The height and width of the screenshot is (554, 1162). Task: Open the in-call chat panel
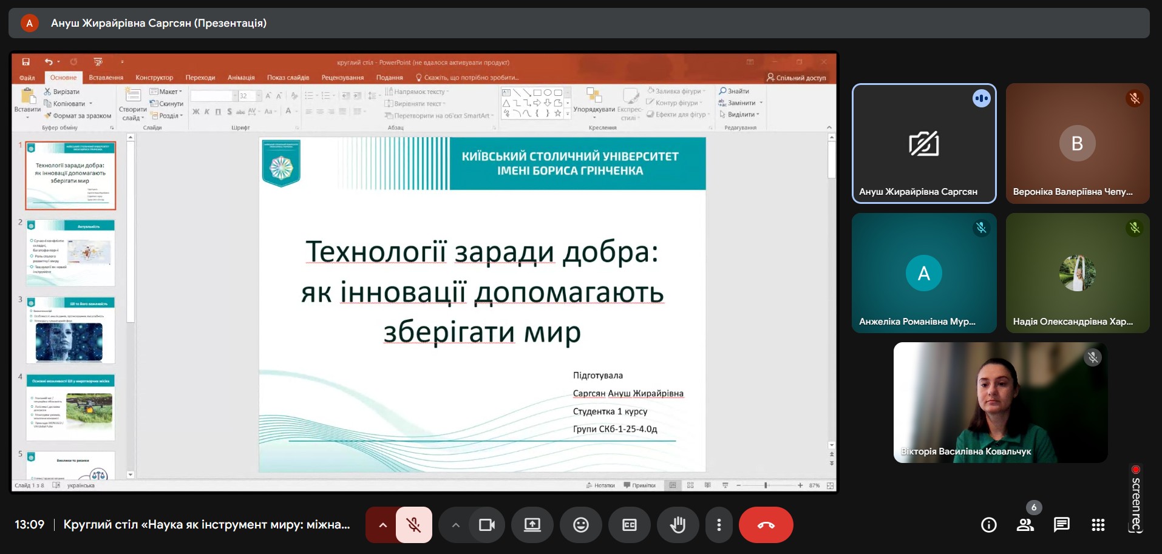pyautogui.click(x=1062, y=525)
